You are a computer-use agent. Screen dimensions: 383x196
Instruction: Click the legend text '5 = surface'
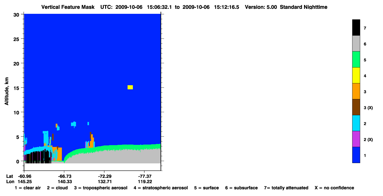(x=207, y=188)
